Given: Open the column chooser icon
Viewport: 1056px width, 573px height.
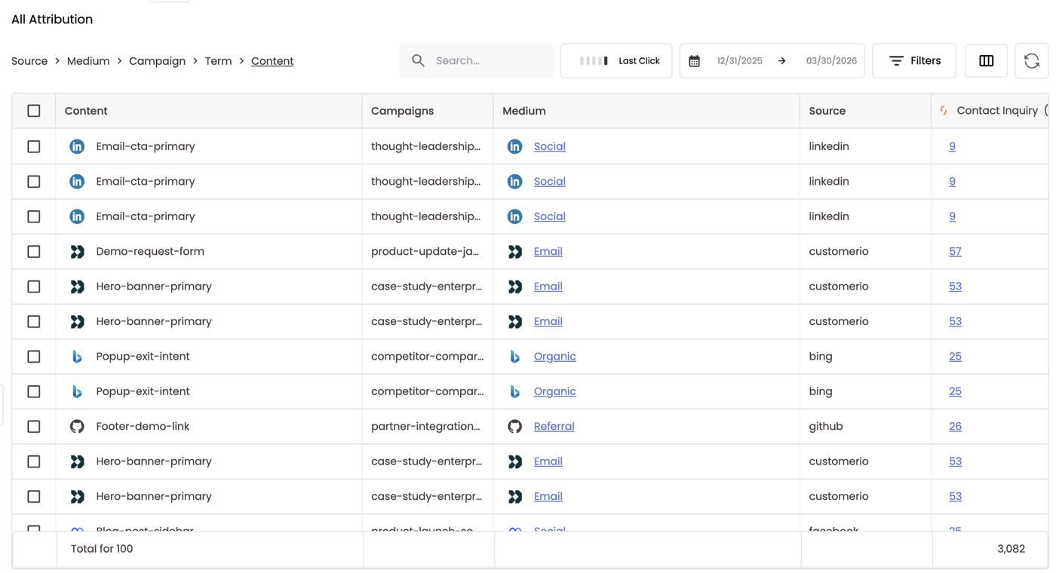Looking at the screenshot, I should pyautogui.click(x=987, y=60).
